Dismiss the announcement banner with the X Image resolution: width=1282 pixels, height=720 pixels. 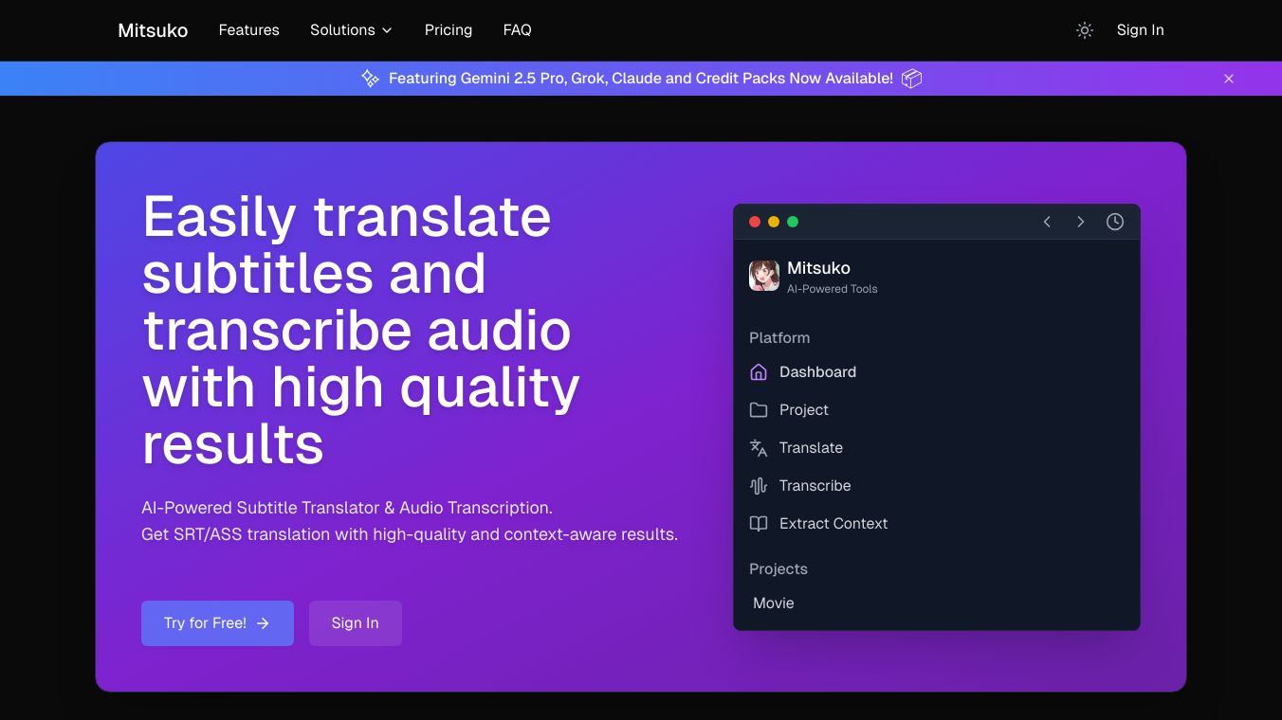tap(1229, 79)
